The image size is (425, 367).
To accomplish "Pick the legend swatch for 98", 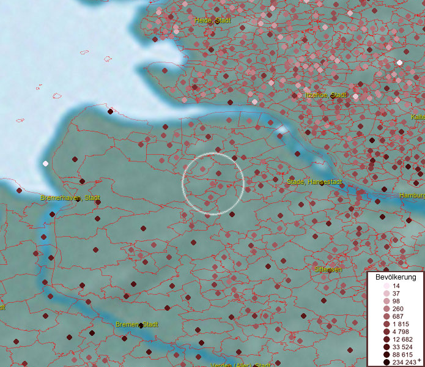I will pyautogui.click(x=386, y=301).
